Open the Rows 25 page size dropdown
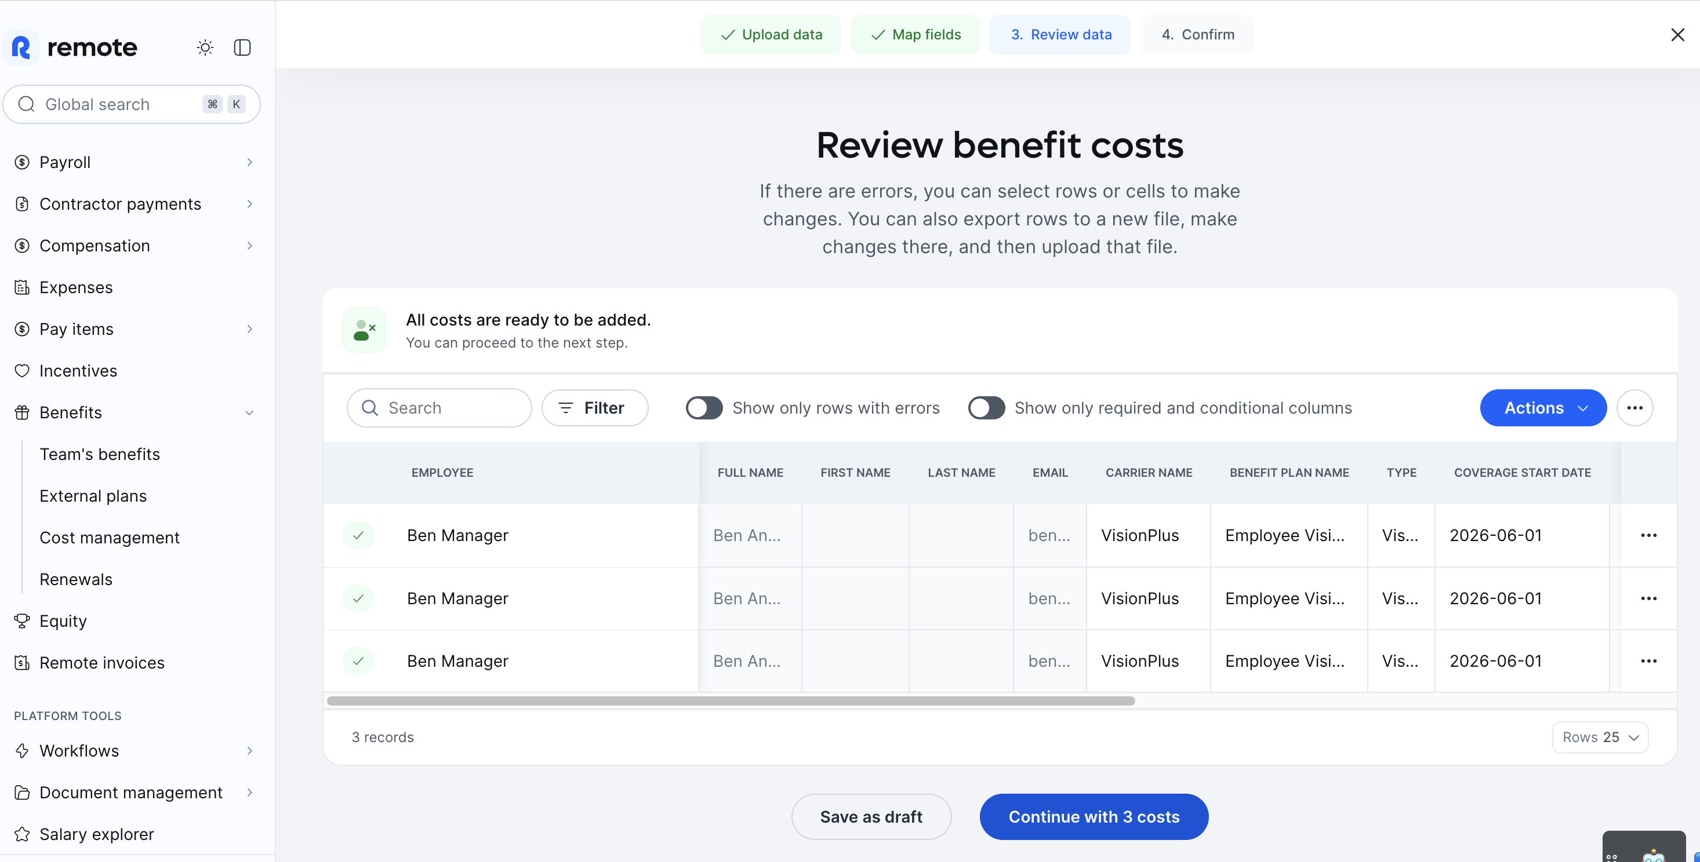 [1600, 737]
